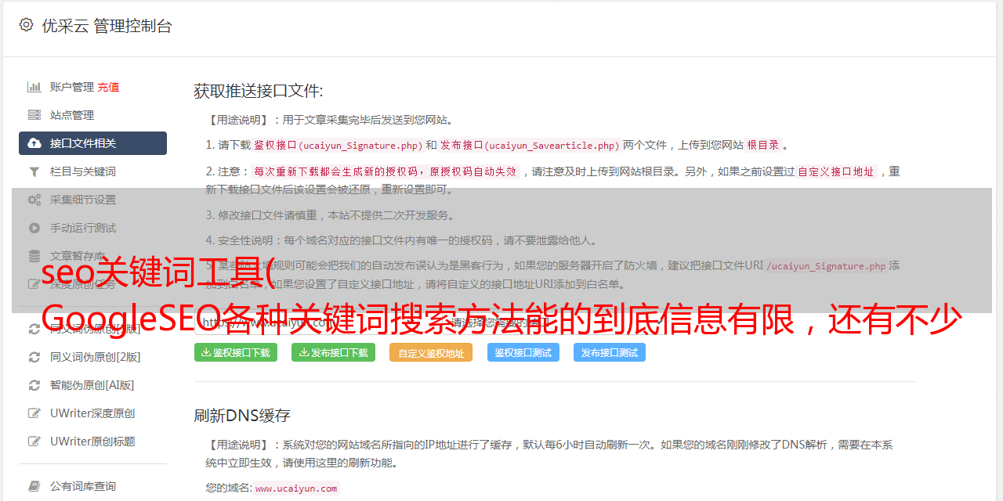Click the 发布接口(ucaiyun_Savearticle.php) code text

(x=530, y=145)
